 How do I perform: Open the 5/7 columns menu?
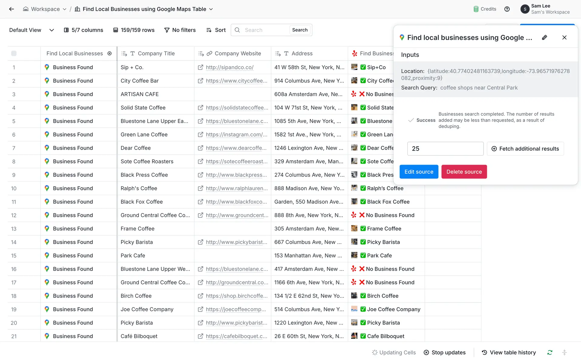(x=84, y=30)
